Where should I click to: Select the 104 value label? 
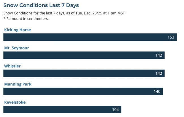[x=115, y=109]
